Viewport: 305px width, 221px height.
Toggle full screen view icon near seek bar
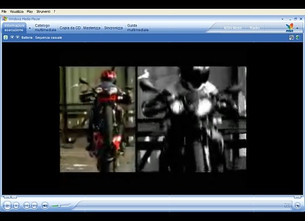pos(287,205)
